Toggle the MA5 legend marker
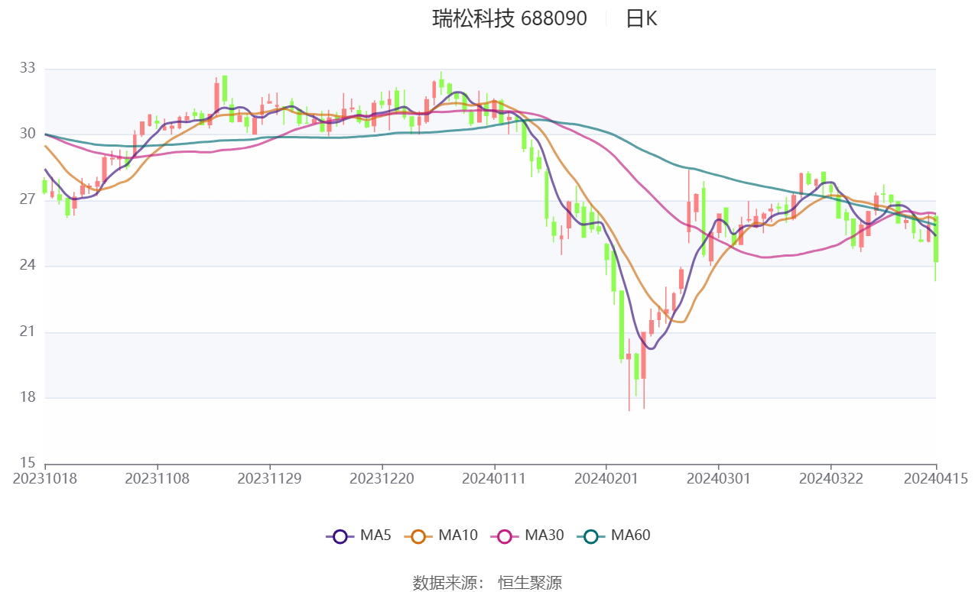The image size is (975, 592). pyautogui.click(x=340, y=536)
